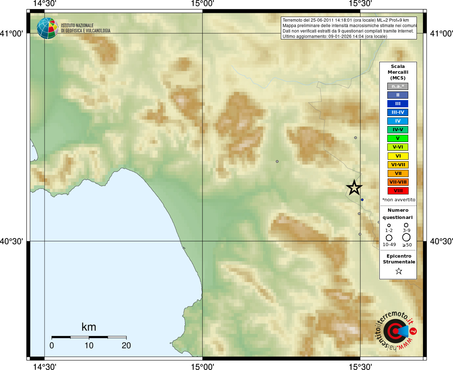The height and width of the screenshot is (370, 453).
Task: Click the 1-2 questionnaires circle symbol
Action: tap(389, 225)
